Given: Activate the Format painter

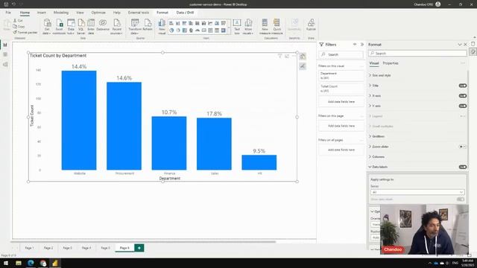Looking at the screenshot, I should click(x=25, y=32).
